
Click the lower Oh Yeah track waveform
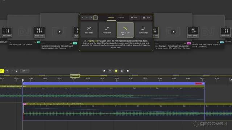point(127,114)
